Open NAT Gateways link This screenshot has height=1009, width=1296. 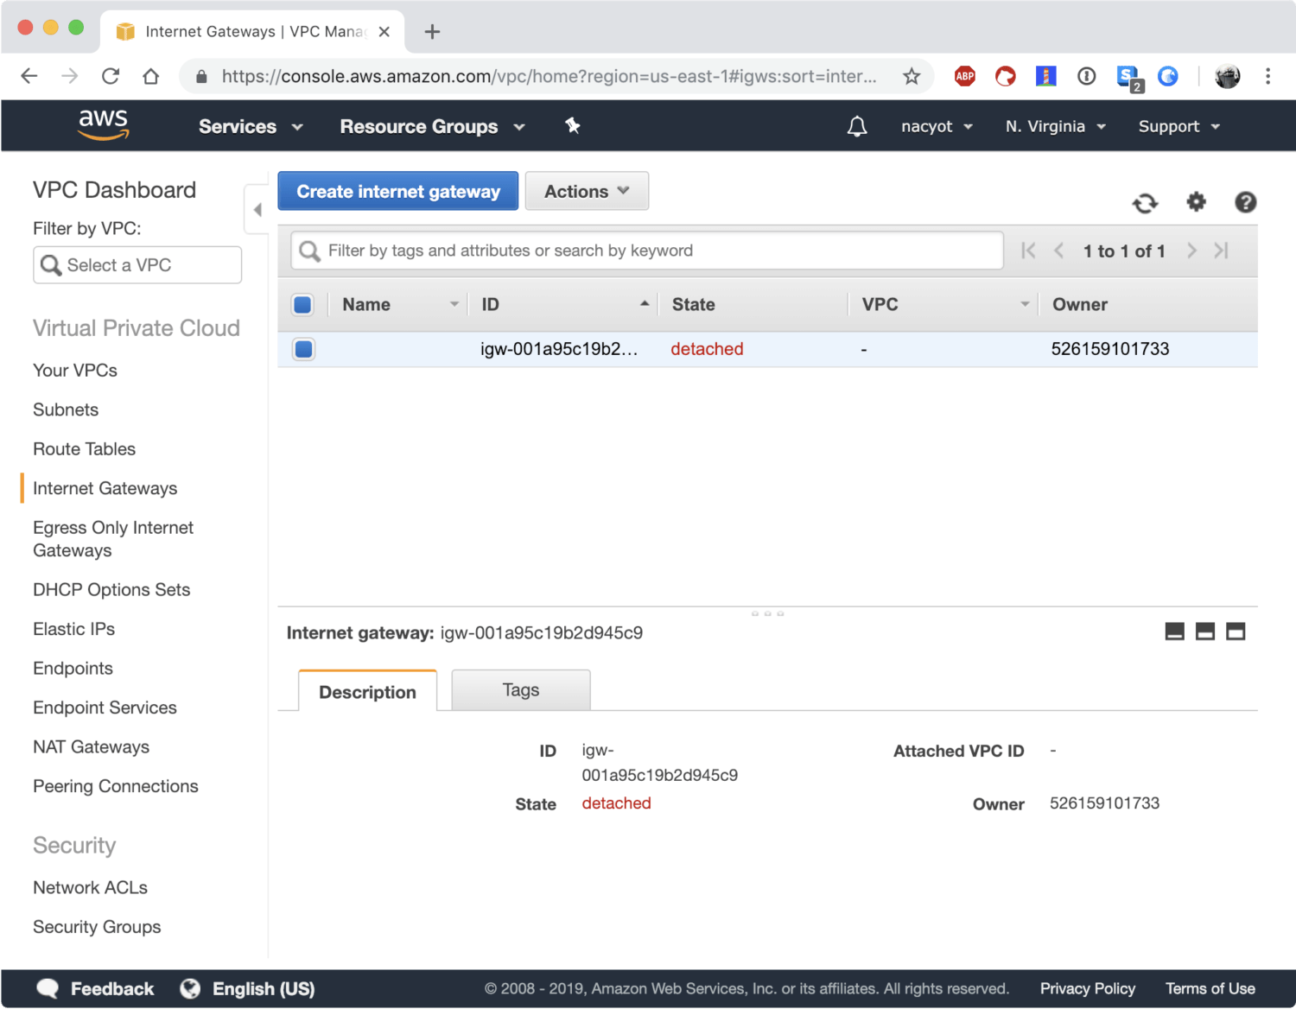point(91,747)
